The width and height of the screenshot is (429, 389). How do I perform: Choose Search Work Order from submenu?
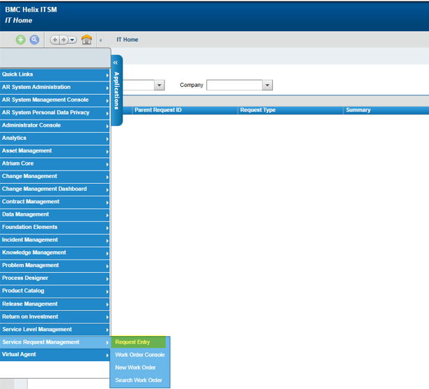click(x=140, y=380)
